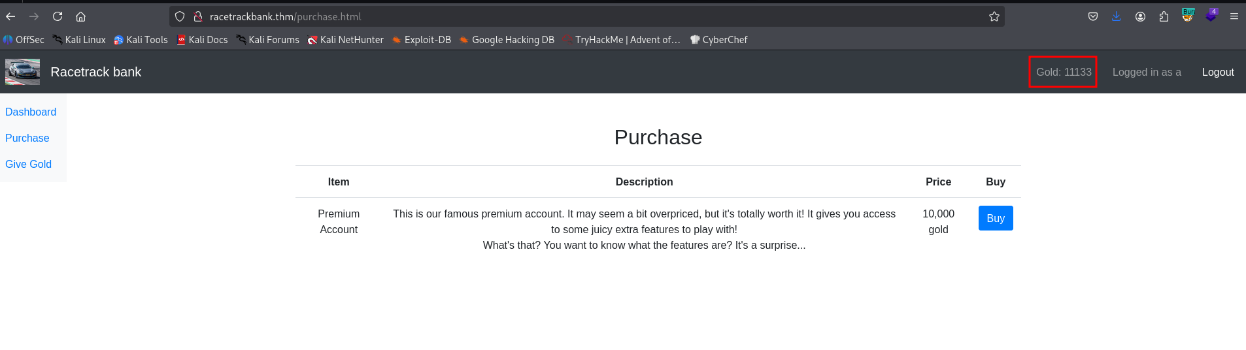Reload the current page

[58, 16]
